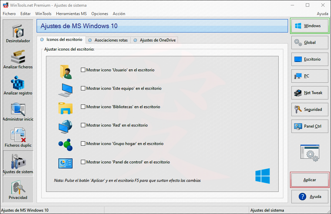Check 'Red' desktop icon option
The height and width of the screenshot is (214, 331).
pos(83,125)
